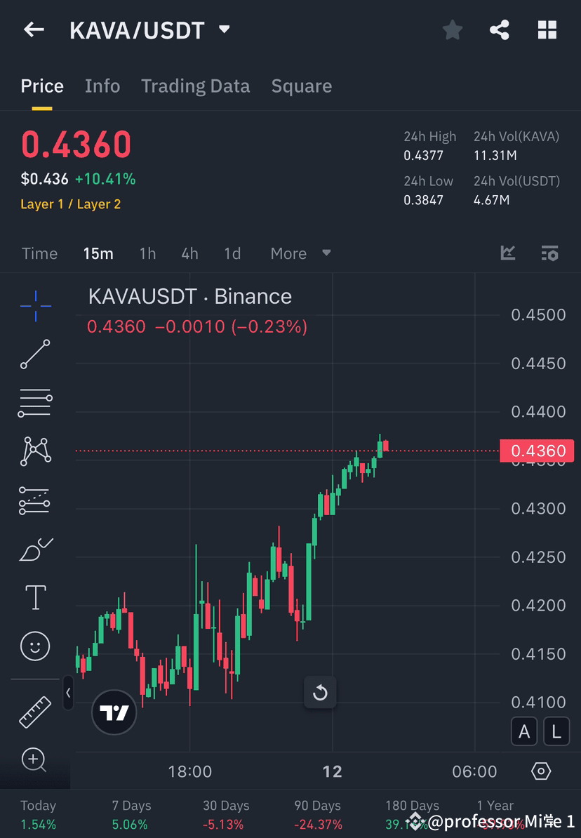The image size is (581, 838).
Task: Open the brush drawing tool
Action: [35, 549]
